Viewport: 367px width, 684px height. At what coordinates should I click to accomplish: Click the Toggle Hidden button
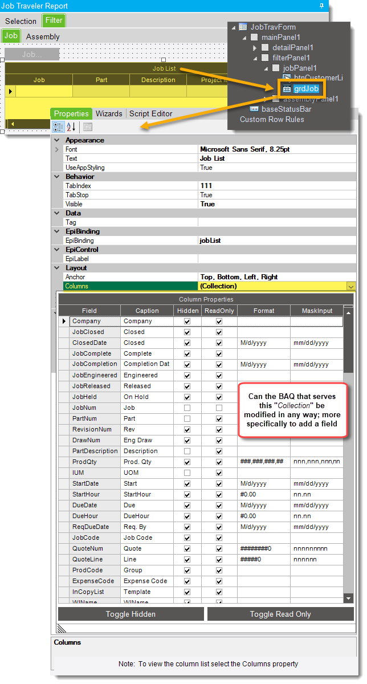point(131,614)
